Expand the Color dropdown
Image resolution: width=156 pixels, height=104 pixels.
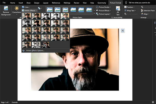coord(27,7)
